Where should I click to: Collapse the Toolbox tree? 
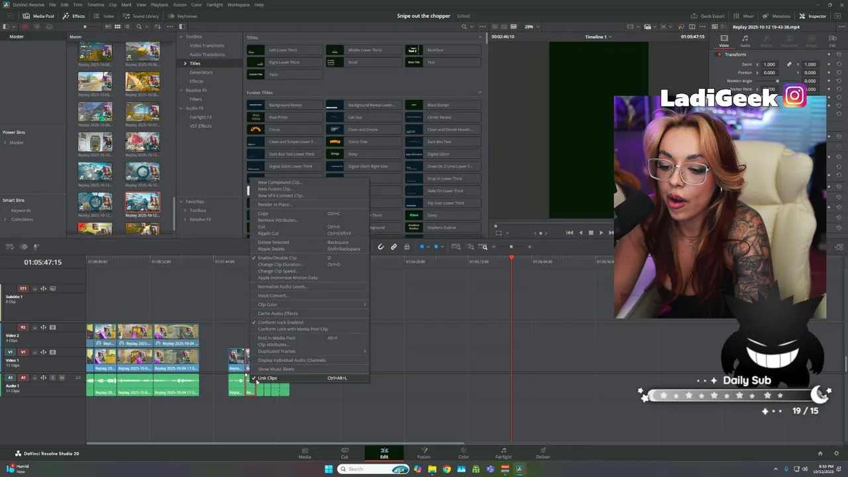(181, 36)
